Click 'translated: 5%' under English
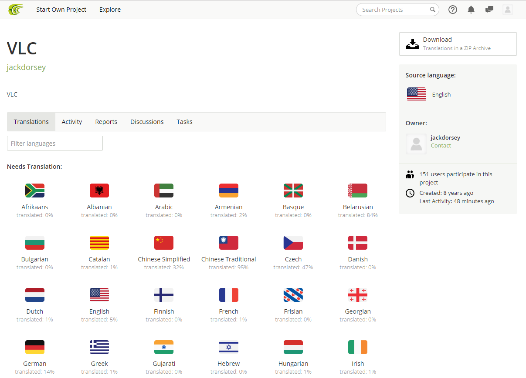 coord(99,320)
